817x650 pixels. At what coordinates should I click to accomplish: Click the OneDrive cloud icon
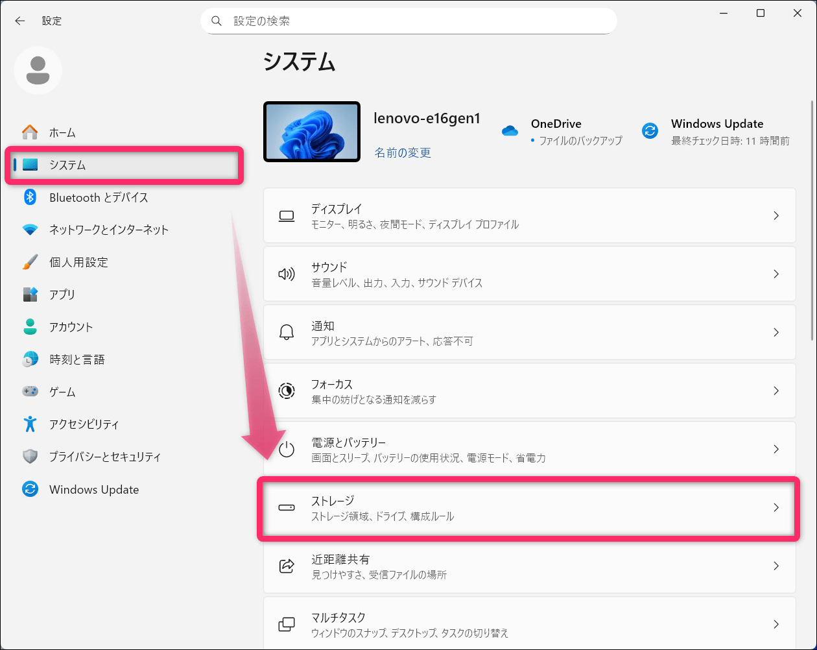tap(510, 131)
